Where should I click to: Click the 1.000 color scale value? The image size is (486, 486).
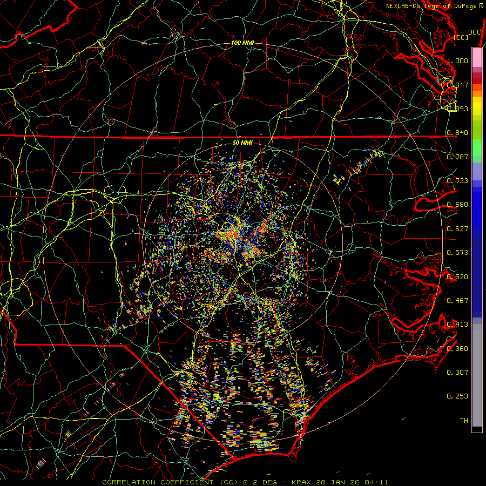[x=457, y=60]
